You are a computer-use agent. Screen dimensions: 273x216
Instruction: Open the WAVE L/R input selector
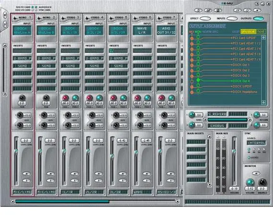(x=142, y=31)
